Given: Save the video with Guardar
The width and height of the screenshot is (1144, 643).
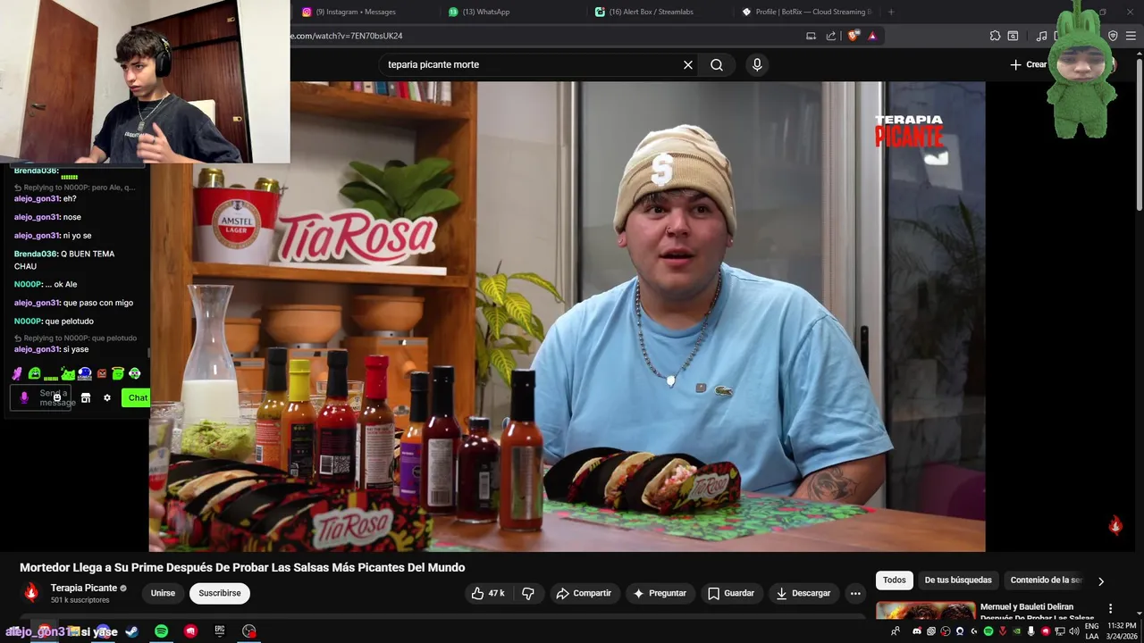Looking at the screenshot, I should (731, 593).
